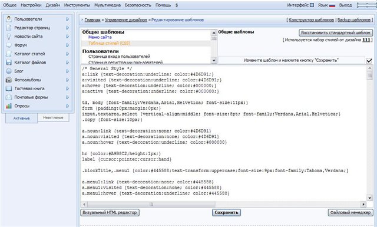377x227 pixels.
Task: Click the code editor scroll down arrow
Action: coord(370,198)
